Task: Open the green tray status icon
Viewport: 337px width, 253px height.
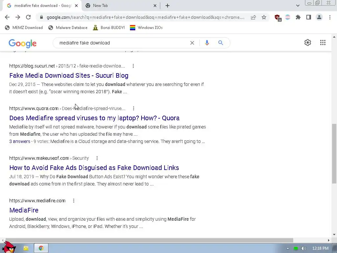Action: click(296, 248)
